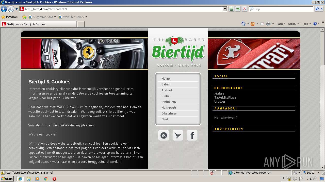Expand feeds dropdown arrow
The image size is (325, 182).
coord(257,24)
